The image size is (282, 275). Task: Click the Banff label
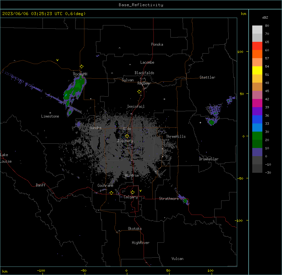41,185
